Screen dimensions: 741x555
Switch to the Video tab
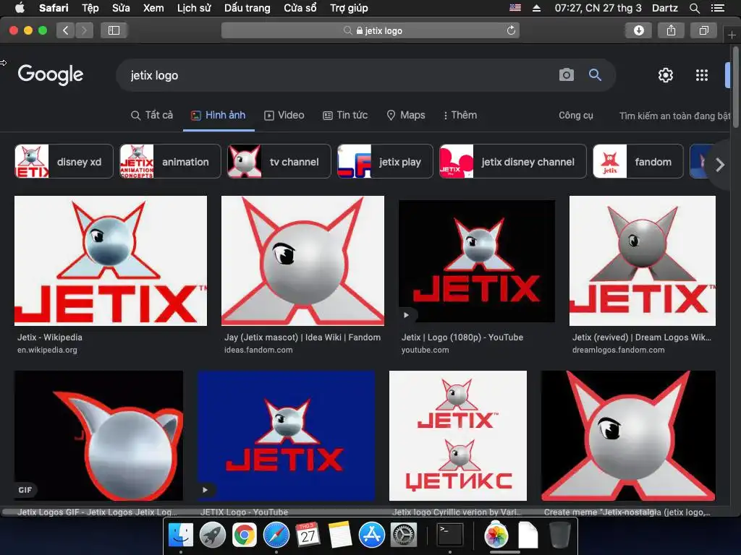(x=284, y=115)
